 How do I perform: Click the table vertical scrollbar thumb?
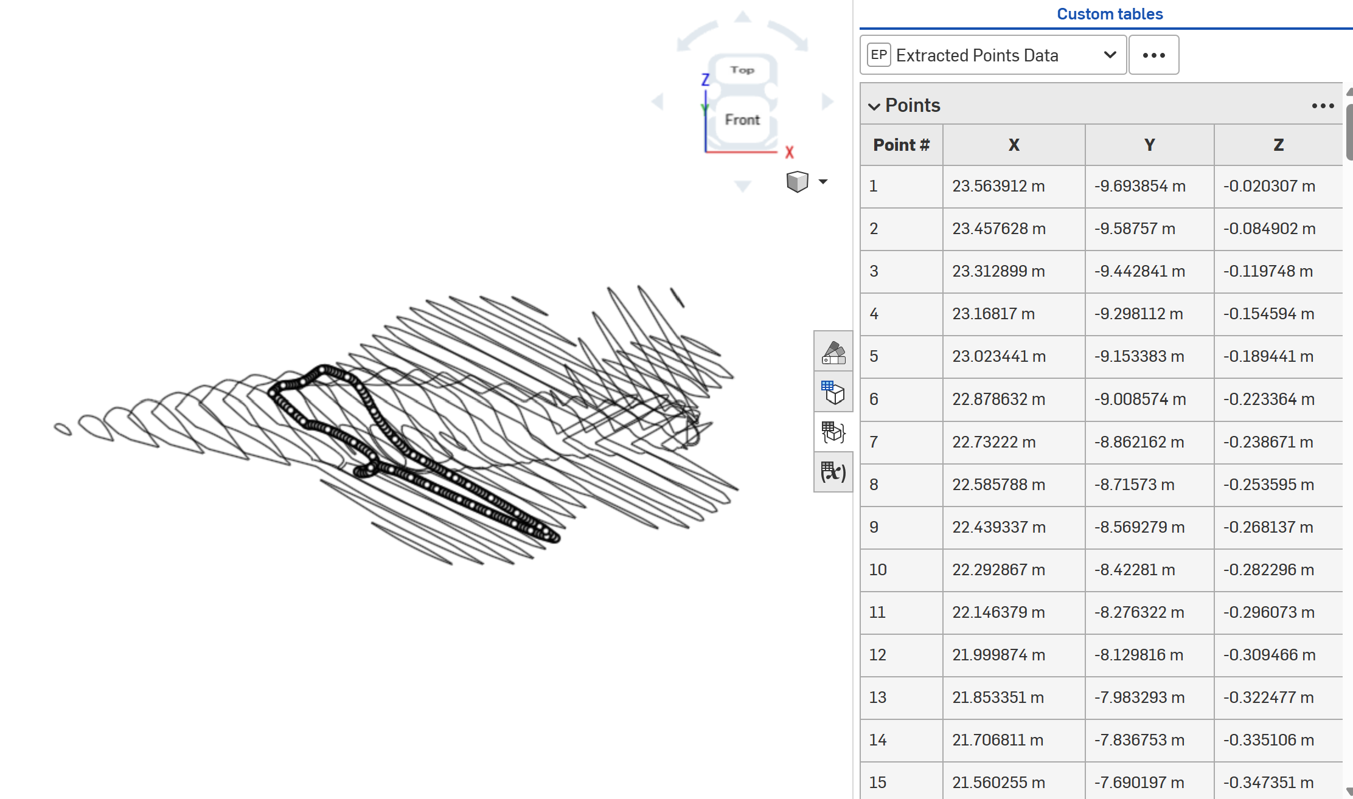point(1349,133)
